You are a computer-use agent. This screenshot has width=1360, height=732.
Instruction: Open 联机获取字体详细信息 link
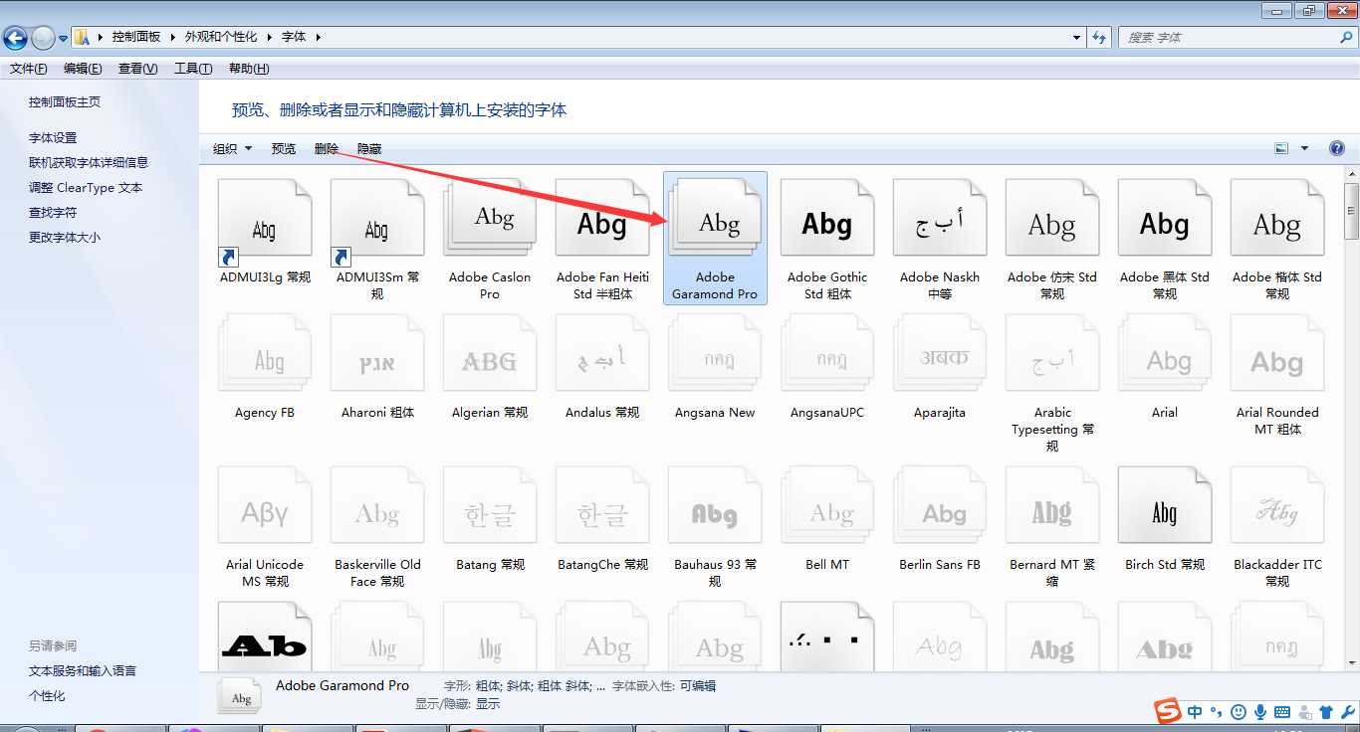tap(89, 162)
